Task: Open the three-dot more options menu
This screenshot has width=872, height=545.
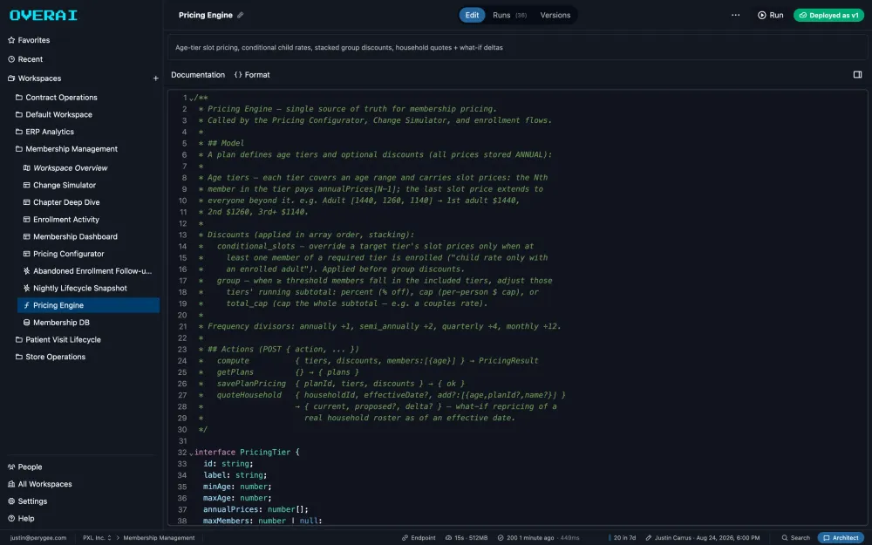Action: (735, 15)
